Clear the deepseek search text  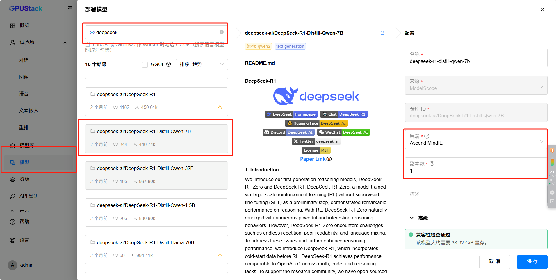(222, 32)
